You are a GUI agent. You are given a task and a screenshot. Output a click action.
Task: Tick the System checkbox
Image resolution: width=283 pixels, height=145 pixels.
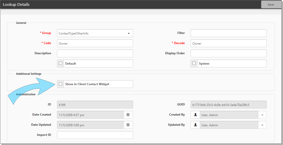pos(194,63)
